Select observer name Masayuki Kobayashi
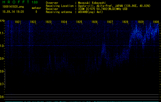This screenshot has height=102, width=161. [92, 3]
